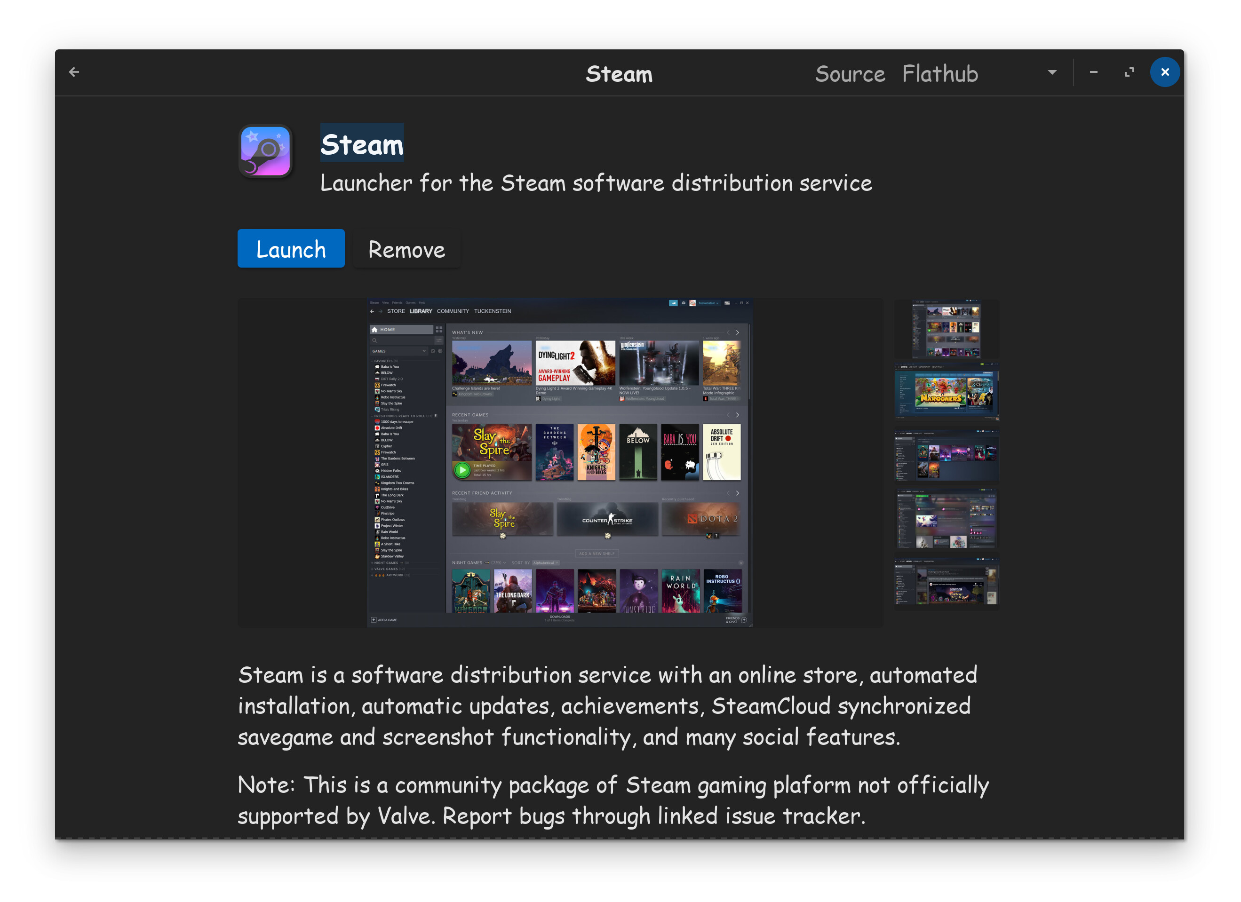Select the Marooners screenshot thumbnail
This screenshot has height=902, width=1241.
coord(947,392)
